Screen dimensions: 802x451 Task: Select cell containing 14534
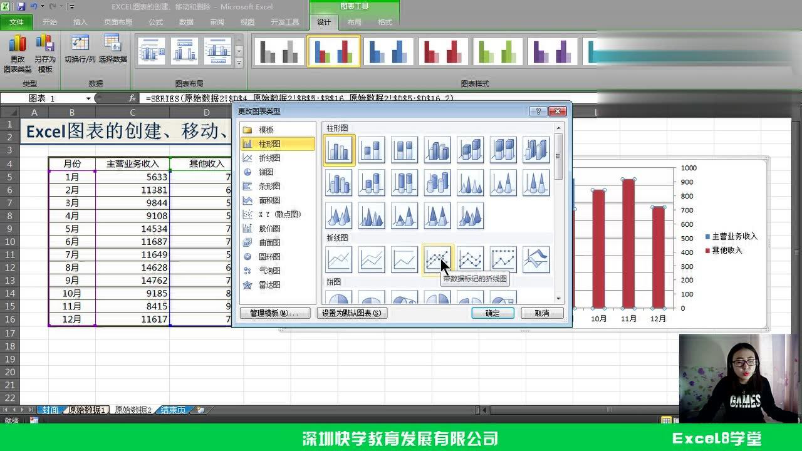click(132, 229)
